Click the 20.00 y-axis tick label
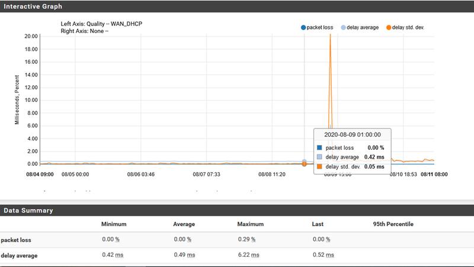 pos(31,36)
